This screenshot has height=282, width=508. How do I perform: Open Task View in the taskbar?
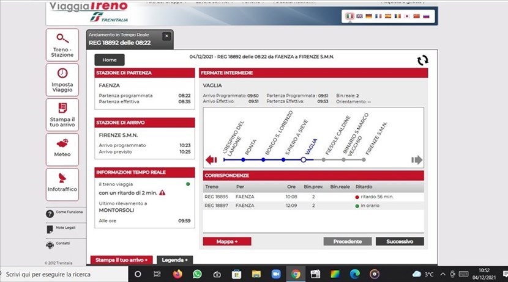pyautogui.click(x=157, y=274)
